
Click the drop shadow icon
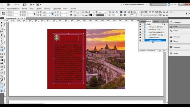pos(113,12)
